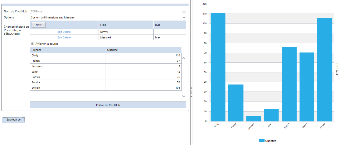Select the Sandra row in source table
The width and height of the screenshot is (344, 145).
click(106, 82)
